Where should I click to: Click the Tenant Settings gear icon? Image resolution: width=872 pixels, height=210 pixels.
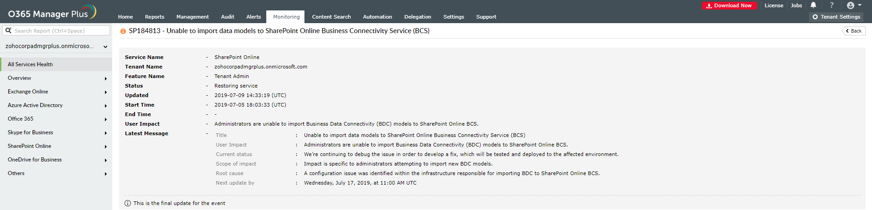[815, 17]
